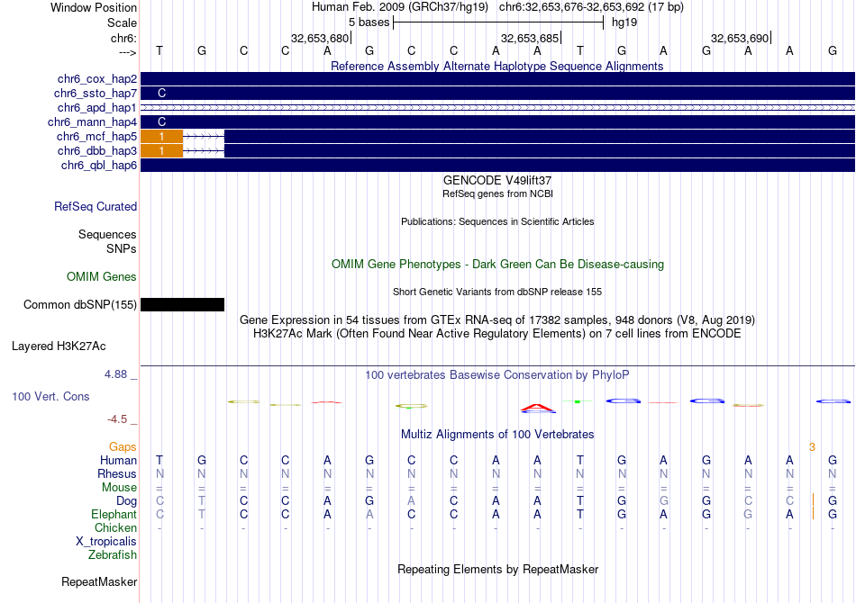Click the chr6_apd_hap1 arrowed gap line
Image resolution: width=856 pixels, height=603 pixels.
tap(498, 107)
